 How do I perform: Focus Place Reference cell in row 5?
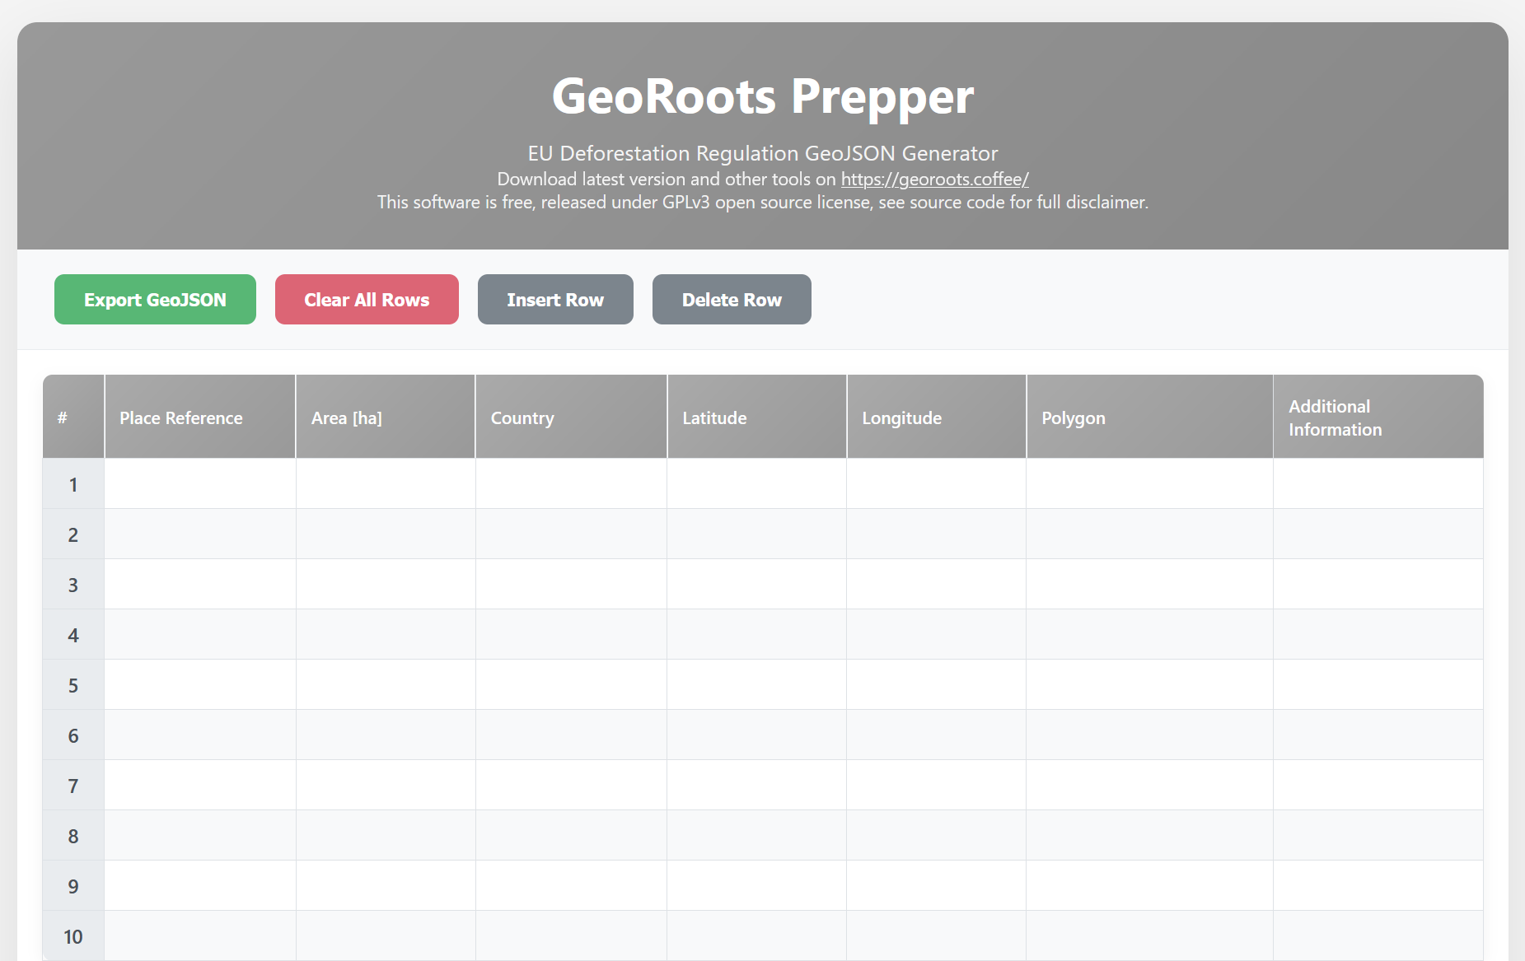click(x=200, y=684)
